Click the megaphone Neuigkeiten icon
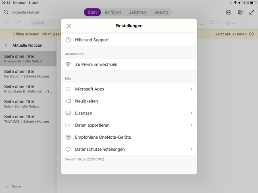This screenshot has height=193, width=258. pos(68,101)
